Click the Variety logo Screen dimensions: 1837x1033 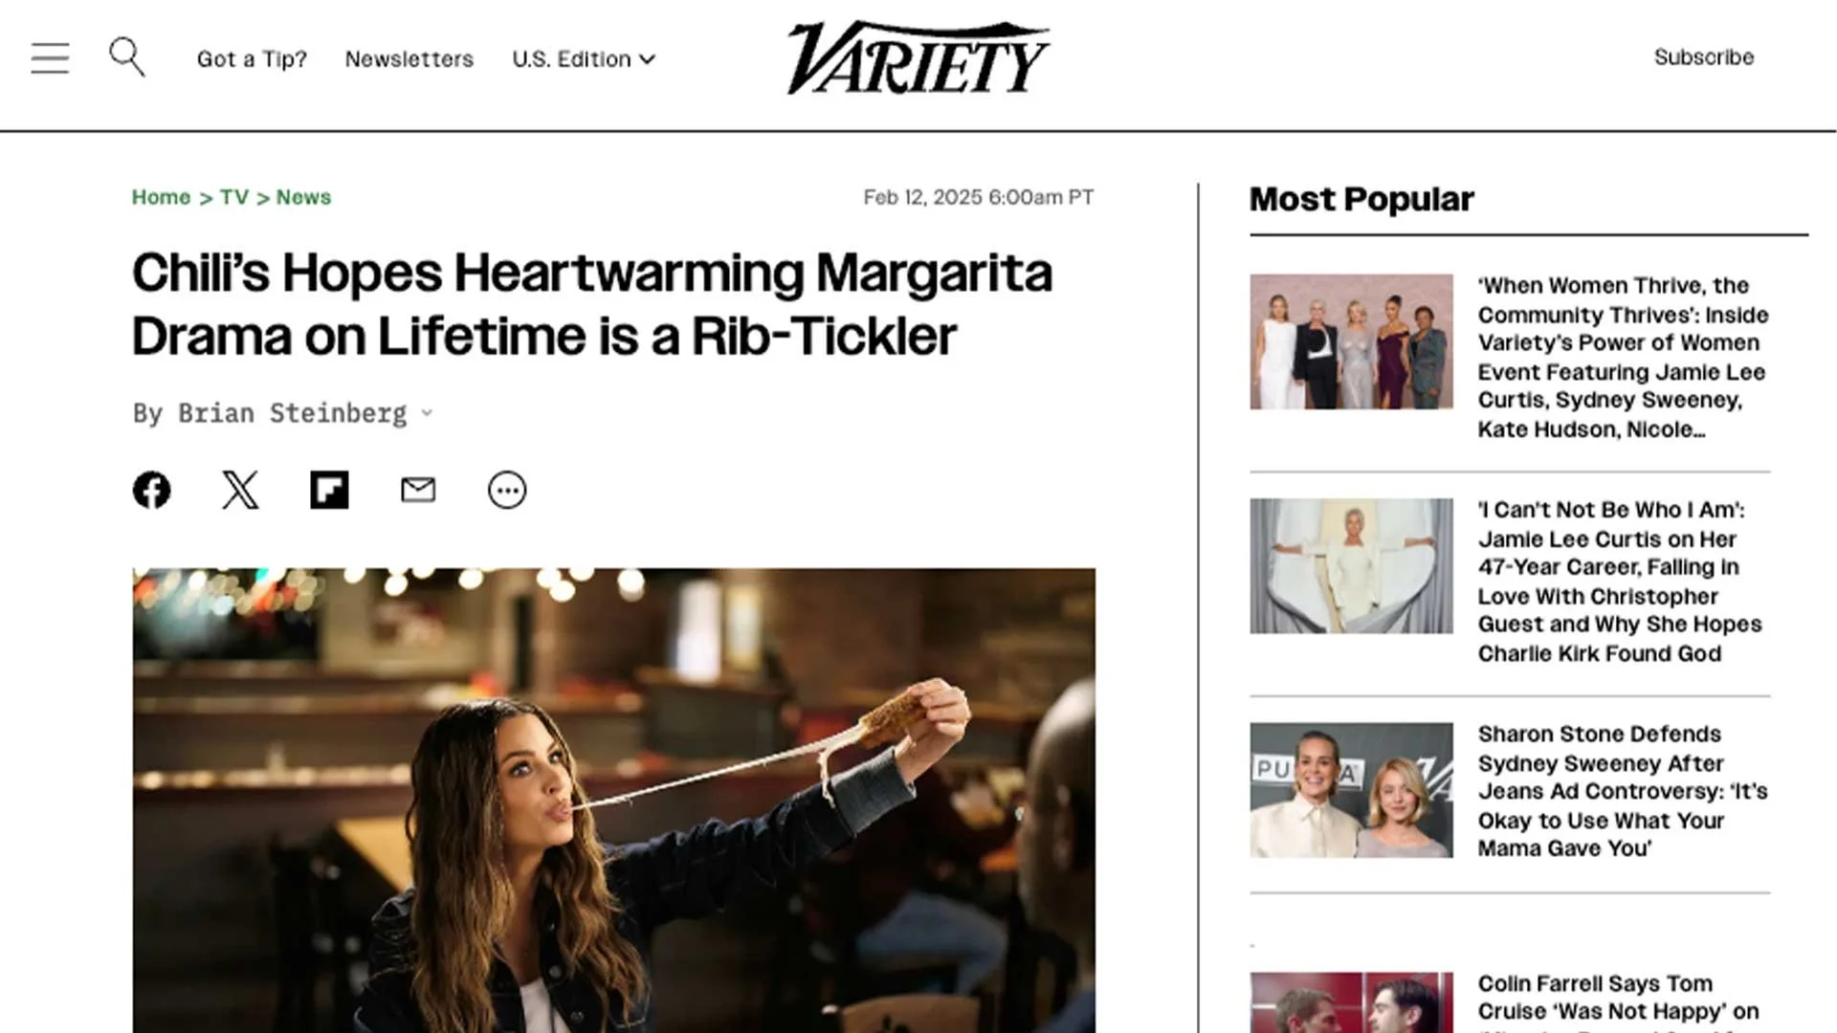918,57
